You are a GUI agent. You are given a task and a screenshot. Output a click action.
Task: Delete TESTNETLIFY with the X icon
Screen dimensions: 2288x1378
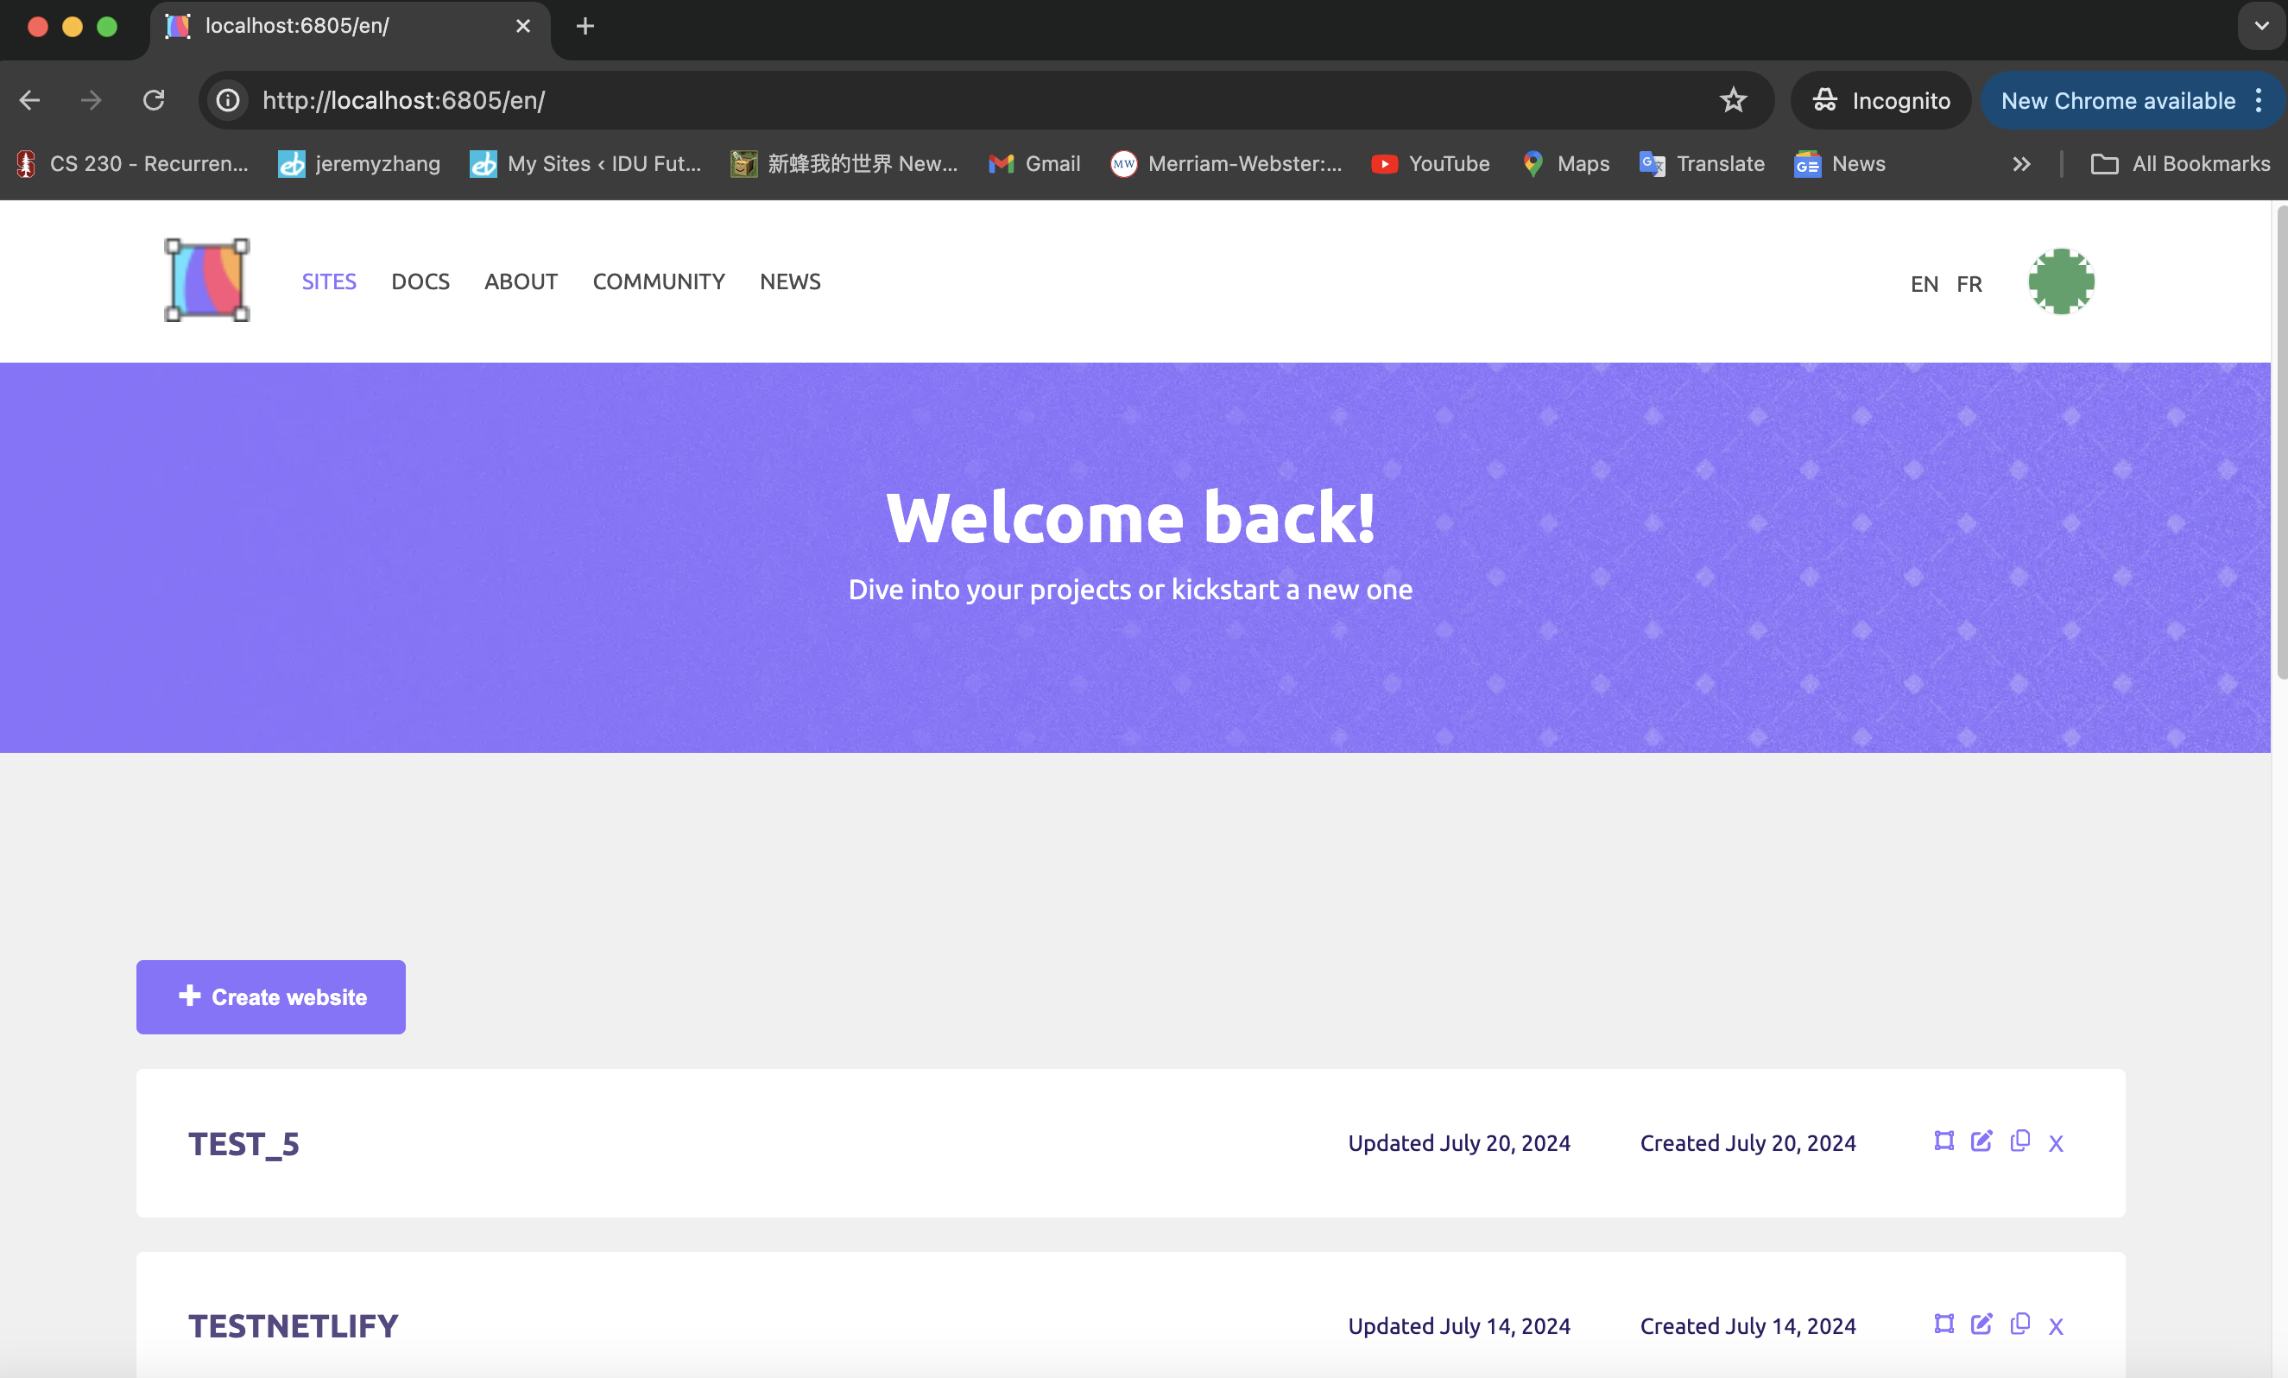(x=2056, y=1327)
